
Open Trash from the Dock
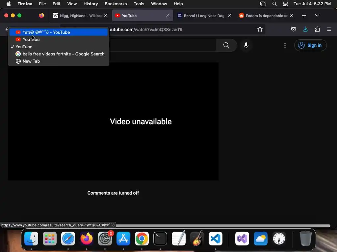click(x=306, y=238)
